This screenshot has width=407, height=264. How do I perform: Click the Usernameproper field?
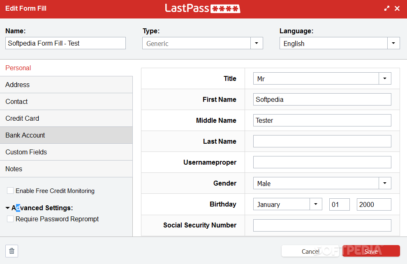[x=322, y=162]
